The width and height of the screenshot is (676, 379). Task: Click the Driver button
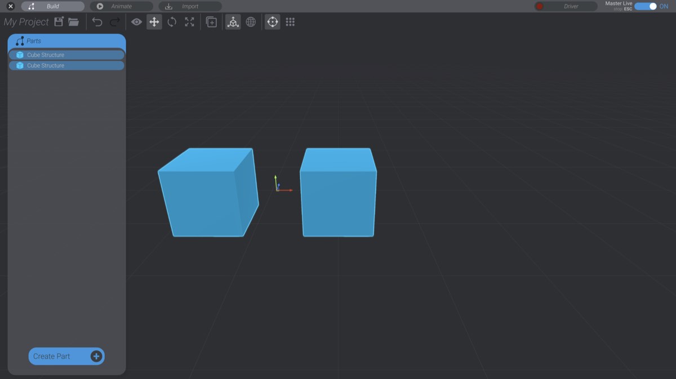(x=571, y=6)
